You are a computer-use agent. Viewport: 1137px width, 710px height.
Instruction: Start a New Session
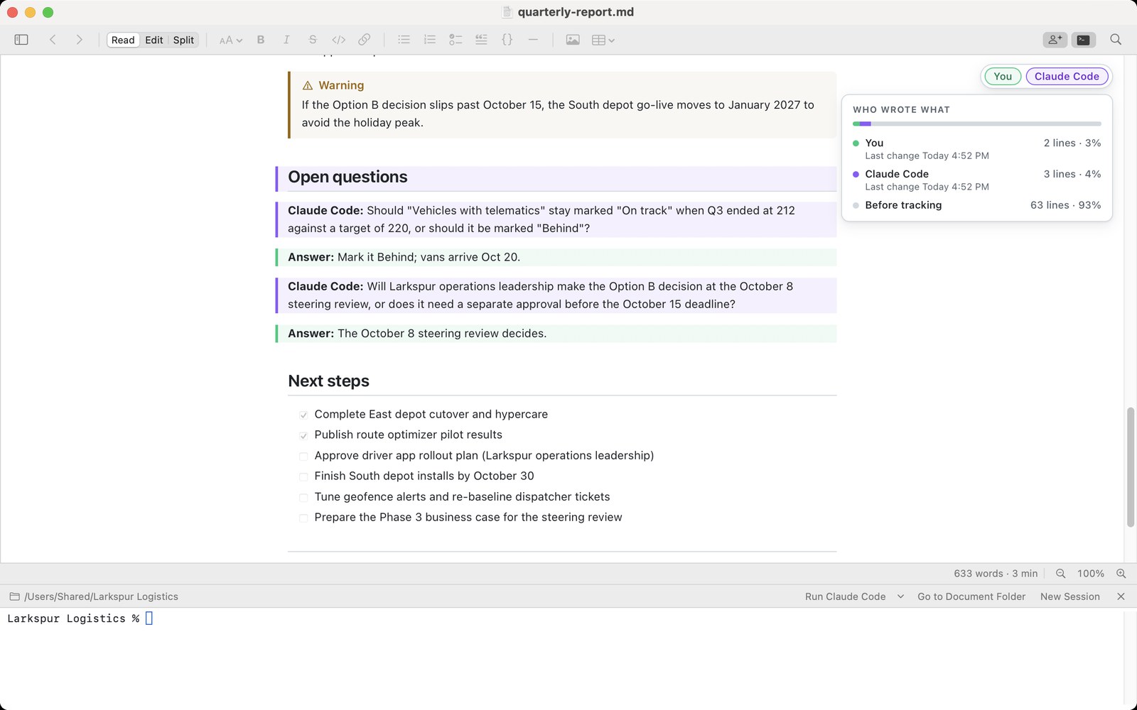pyautogui.click(x=1070, y=596)
